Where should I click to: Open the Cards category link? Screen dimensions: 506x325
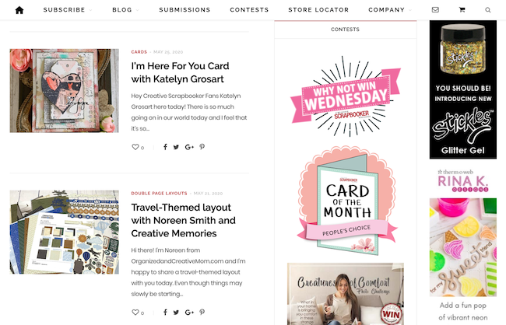(x=139, y=52)
